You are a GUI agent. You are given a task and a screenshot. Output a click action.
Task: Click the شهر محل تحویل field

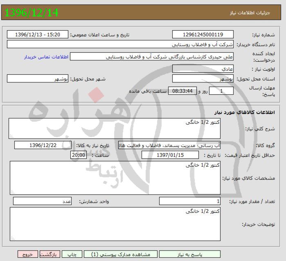[38, 78]
